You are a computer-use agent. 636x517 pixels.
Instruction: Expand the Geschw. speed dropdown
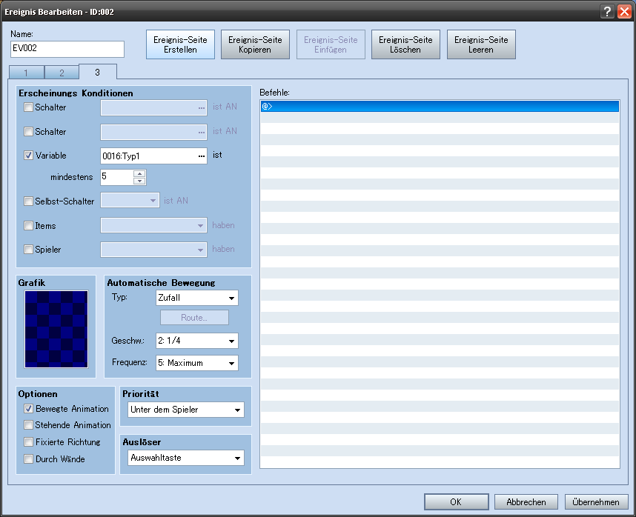point(196,341)
